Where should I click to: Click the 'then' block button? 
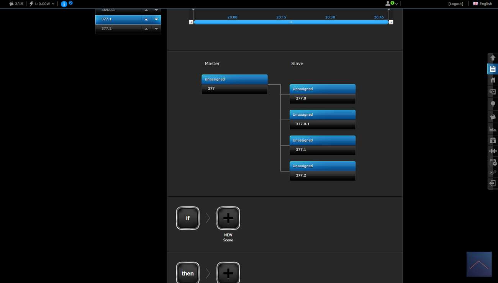coord(188,273)
